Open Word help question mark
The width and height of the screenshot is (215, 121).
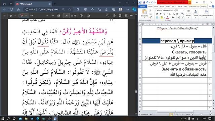pos(213,6)
